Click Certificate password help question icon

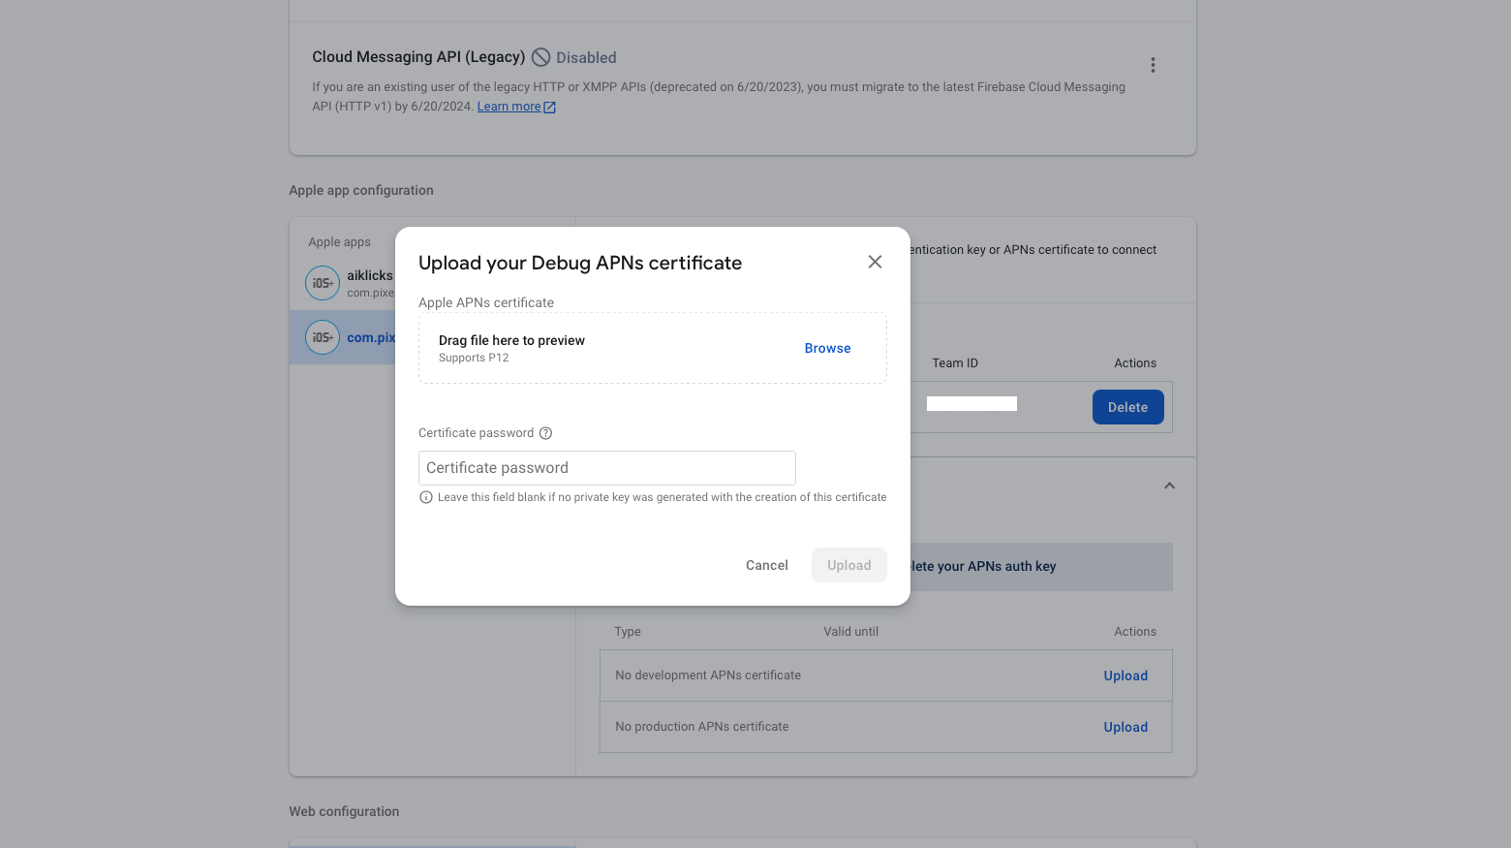click(545, 433)
